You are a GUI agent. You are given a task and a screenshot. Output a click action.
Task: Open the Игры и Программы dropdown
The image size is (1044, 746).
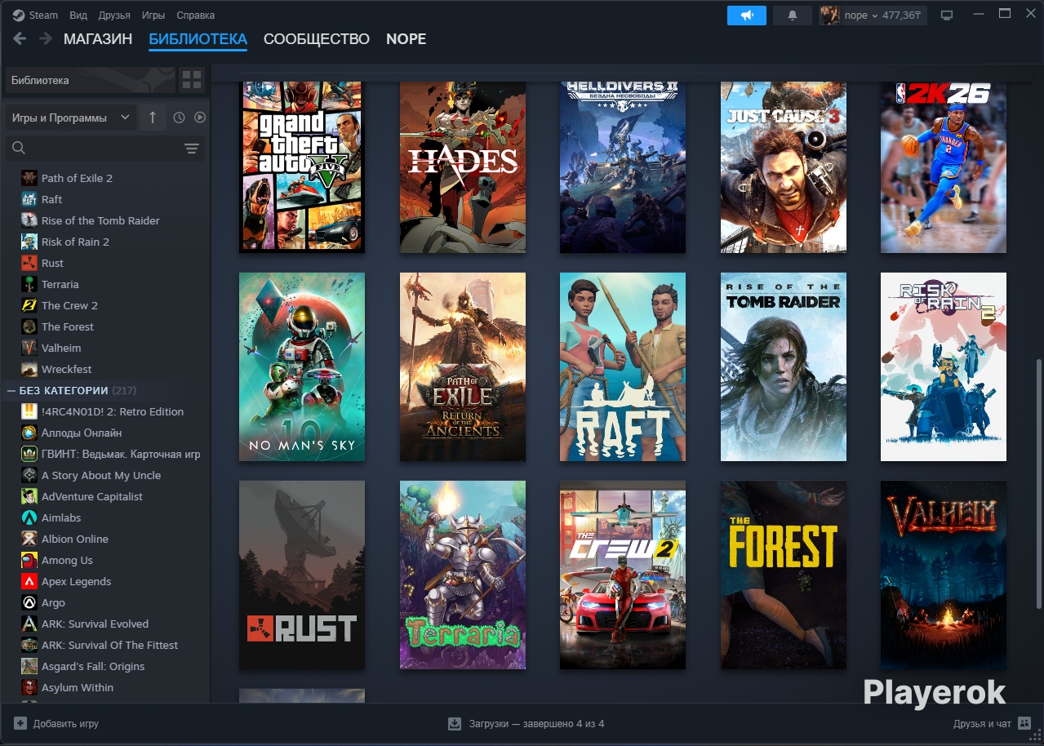[71, 118]
